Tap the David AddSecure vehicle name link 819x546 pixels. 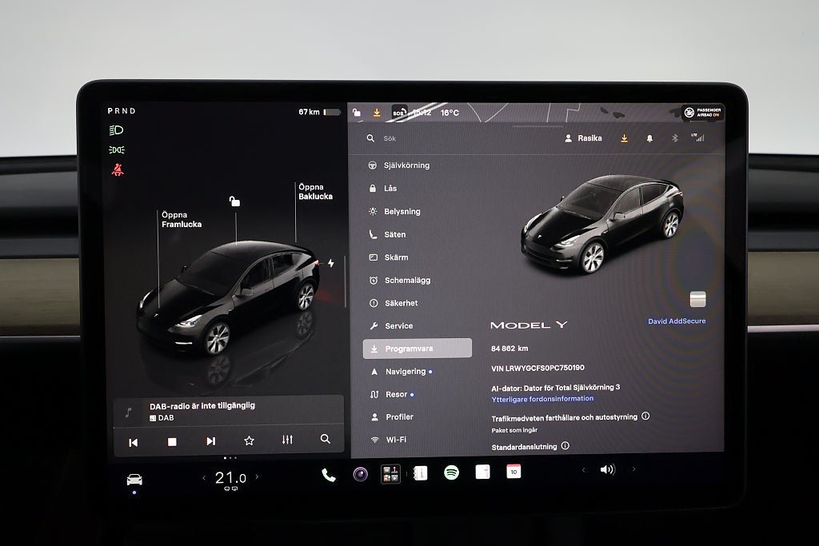677,321
